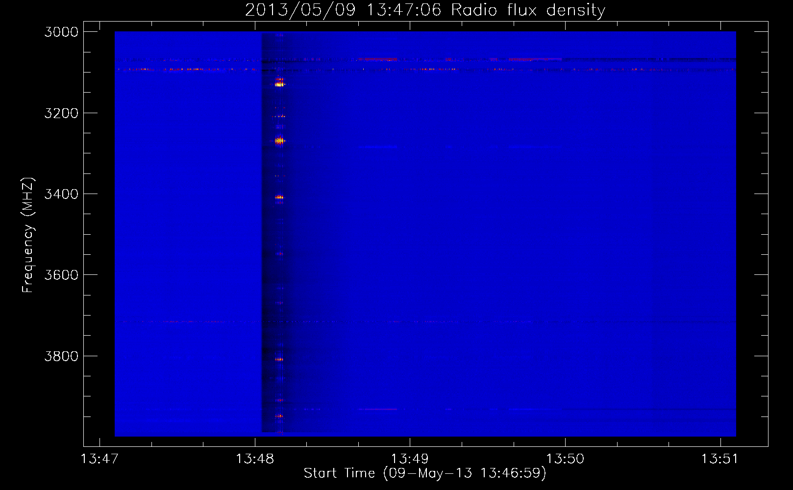Click the bright burst near 3410 MHz
793x490 pixels.
point(279,197)
